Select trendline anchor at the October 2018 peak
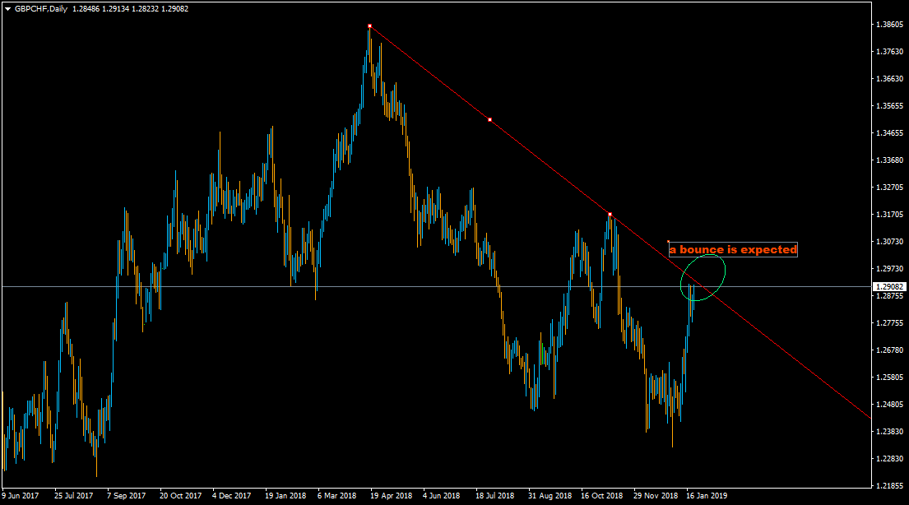909x505 pixels. pyautogui.click(x=610, y=214)
